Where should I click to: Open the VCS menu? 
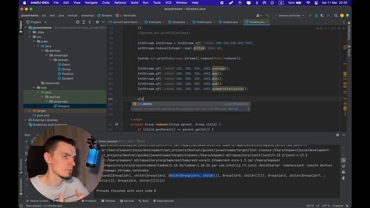168,3
